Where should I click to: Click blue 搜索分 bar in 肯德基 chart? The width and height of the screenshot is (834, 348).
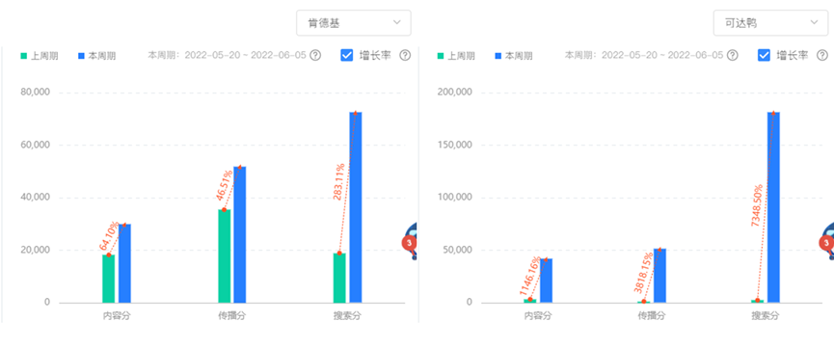[356, 207]
